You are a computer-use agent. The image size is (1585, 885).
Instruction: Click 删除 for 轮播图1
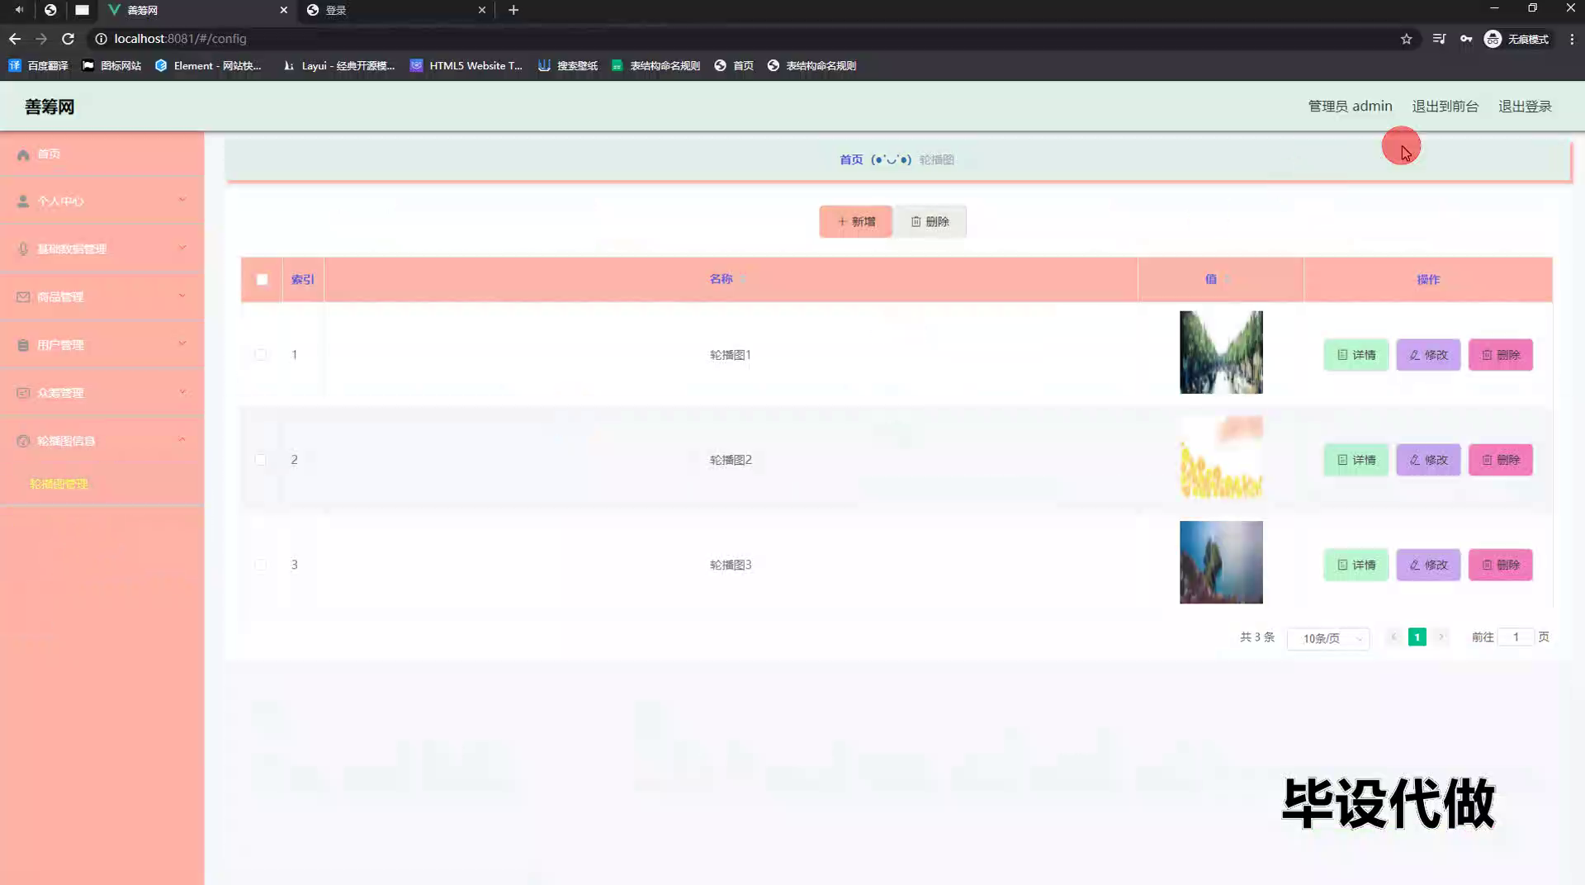[x=1500, y=355]
